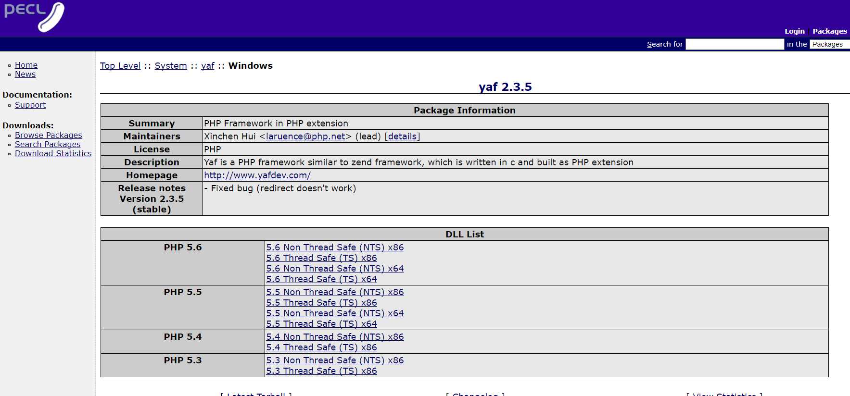Download 5.3 Non Thread Safe (NTS) x86

pos(335,360)
